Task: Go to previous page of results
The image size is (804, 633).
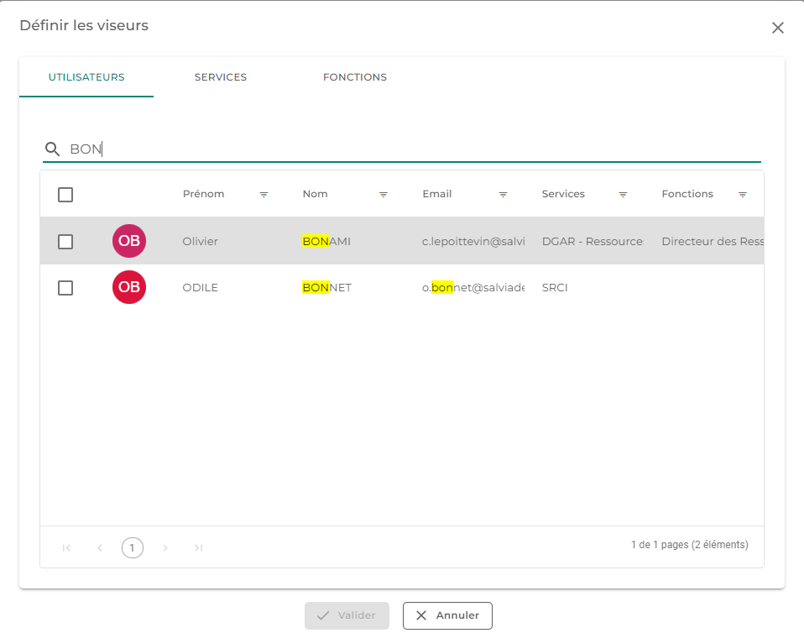Action: (100, 548)
